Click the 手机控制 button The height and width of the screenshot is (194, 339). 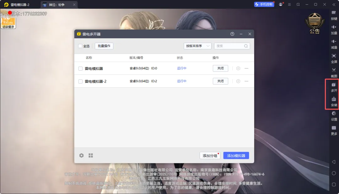point(264,4)
